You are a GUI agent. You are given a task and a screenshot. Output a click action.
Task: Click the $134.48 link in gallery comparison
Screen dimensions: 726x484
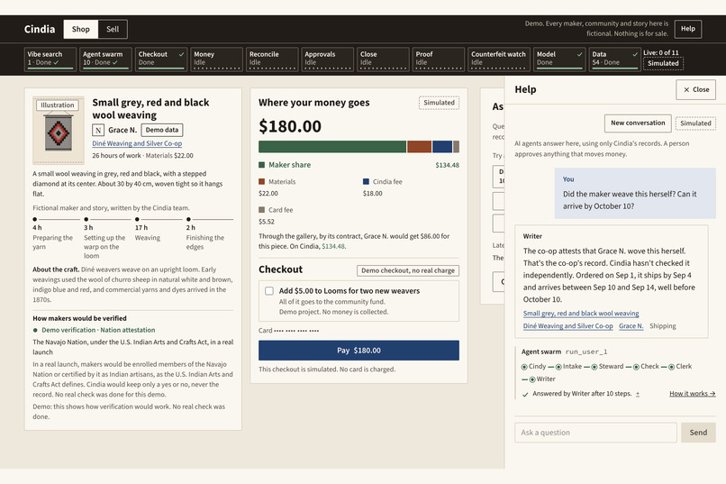pos(333,246)
